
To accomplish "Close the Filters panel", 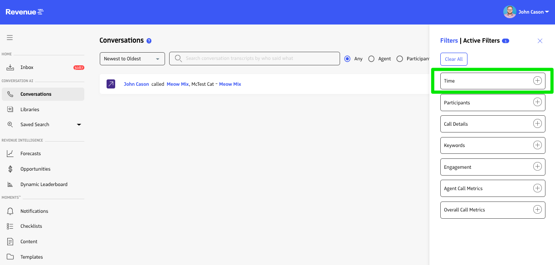I will click(x=540, y=41).
